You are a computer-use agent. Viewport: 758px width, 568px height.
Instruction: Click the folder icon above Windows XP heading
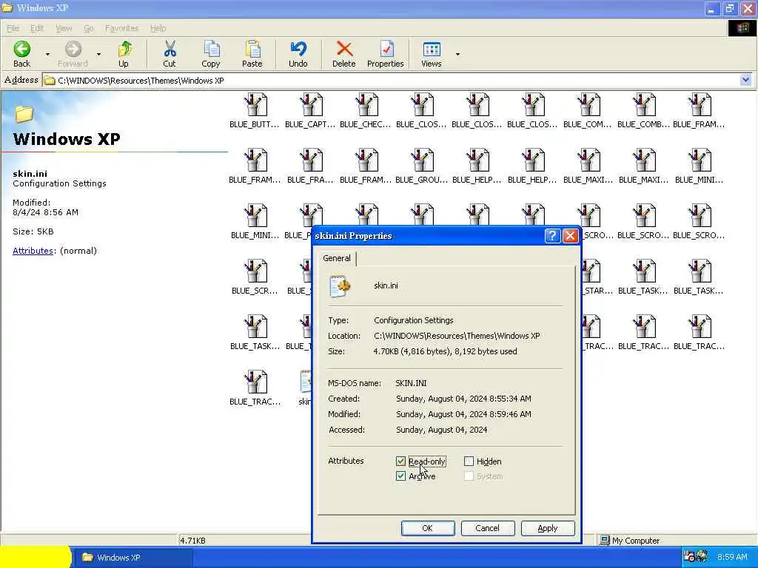[24, 115]
